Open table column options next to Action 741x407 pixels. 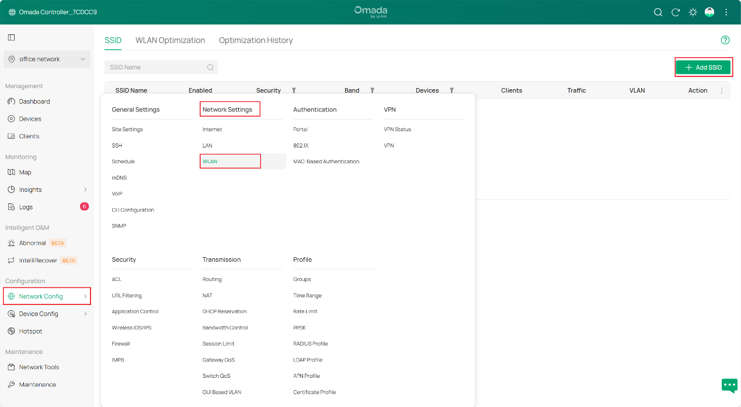[722, 90]
